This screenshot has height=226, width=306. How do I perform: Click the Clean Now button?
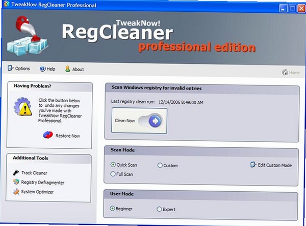(x=139, y=121)
